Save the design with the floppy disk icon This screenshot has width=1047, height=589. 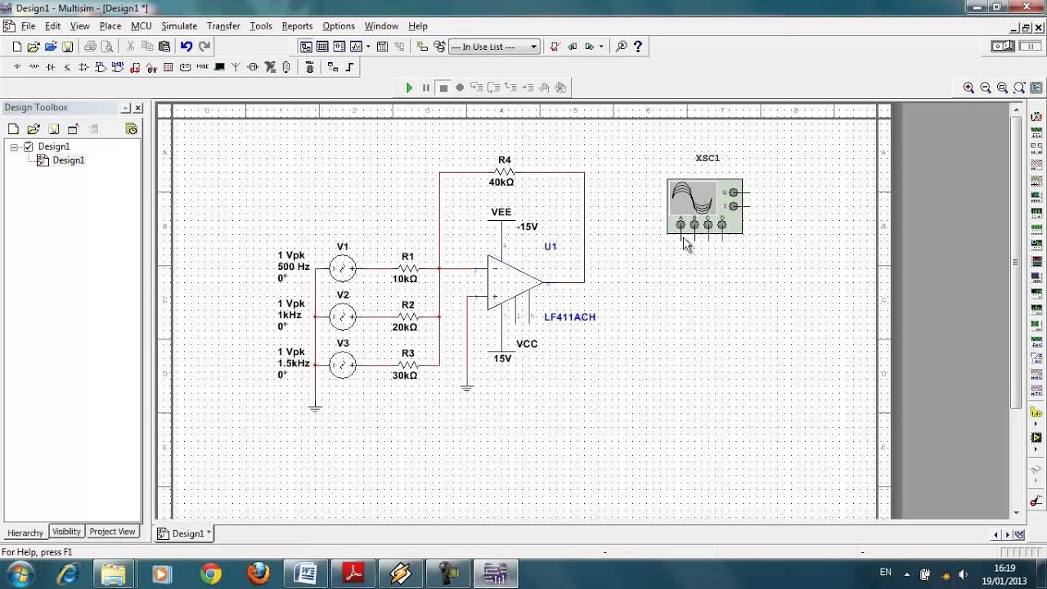[x=68, y=47]
